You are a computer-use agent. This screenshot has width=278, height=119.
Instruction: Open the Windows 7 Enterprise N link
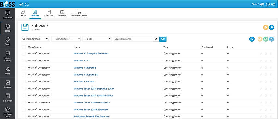point(86,75)
